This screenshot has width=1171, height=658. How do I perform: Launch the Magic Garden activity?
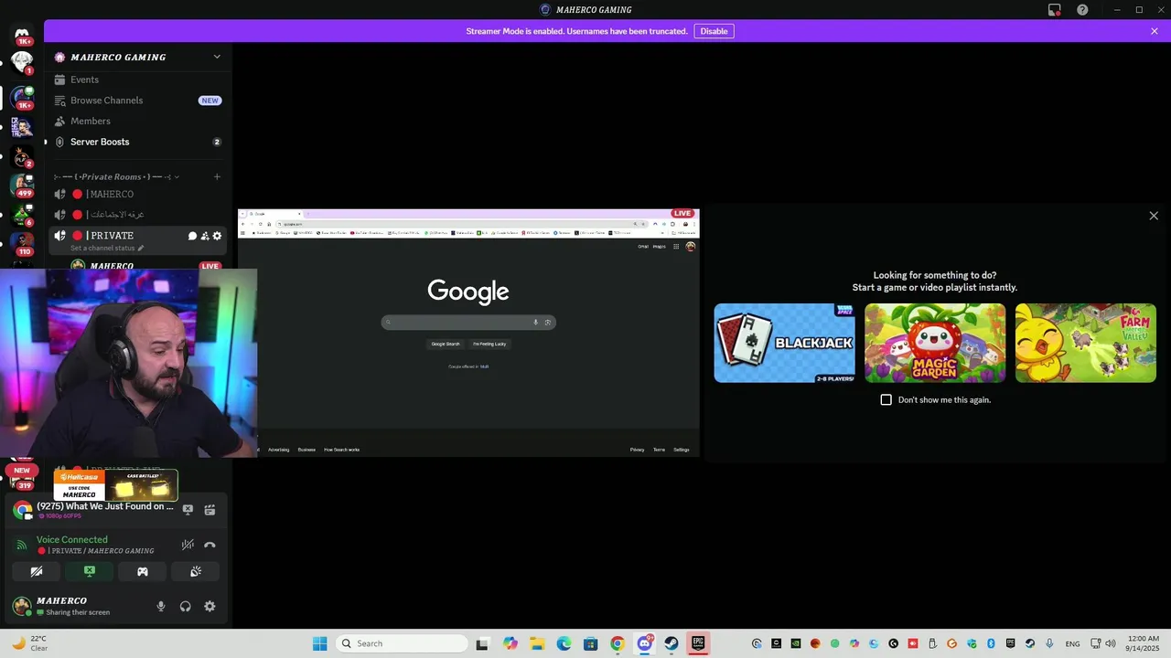tap(935, 343)
